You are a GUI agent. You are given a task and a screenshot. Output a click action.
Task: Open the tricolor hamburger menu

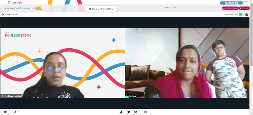point(245,2)
